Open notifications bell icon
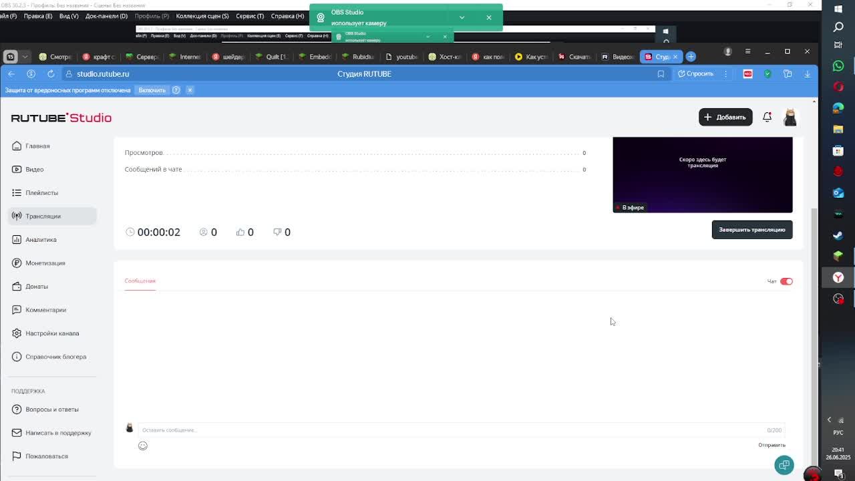This screenshot has width=855, height=481. (x=767, y=117)
